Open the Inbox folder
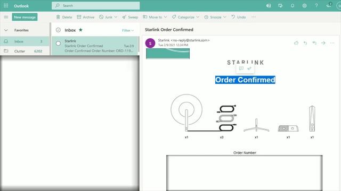Image resolution: width=341 pixels, height=191 pixels. coord(25,41)
